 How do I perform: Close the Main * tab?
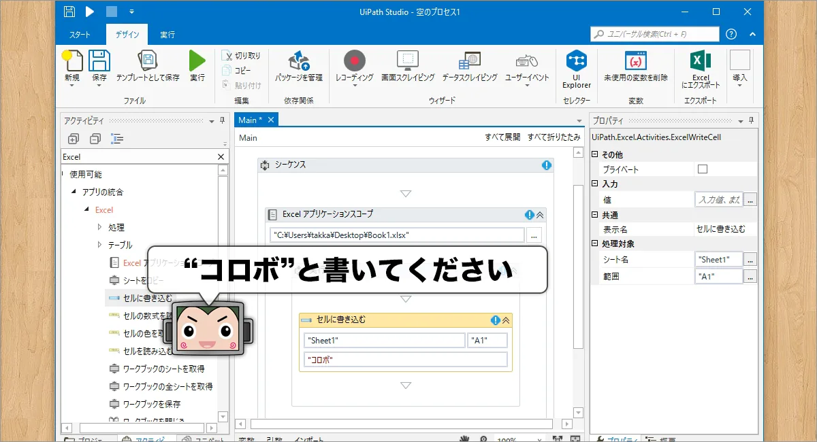point(270,120)
